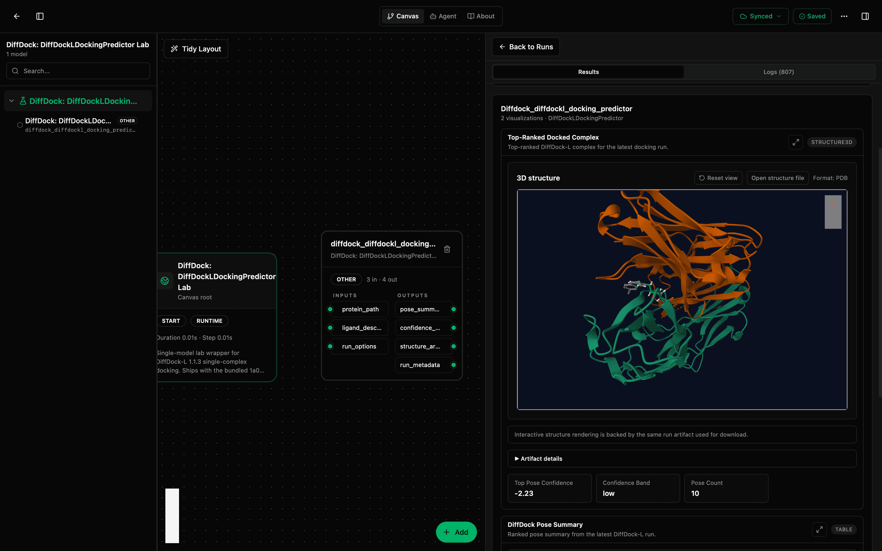Image resolution: width=882 pixels, height=551 pixels.
Task: Expand DiffDock Pose Summary table to fullscreen
Action: pyautogui.click(x=819, y=529)
